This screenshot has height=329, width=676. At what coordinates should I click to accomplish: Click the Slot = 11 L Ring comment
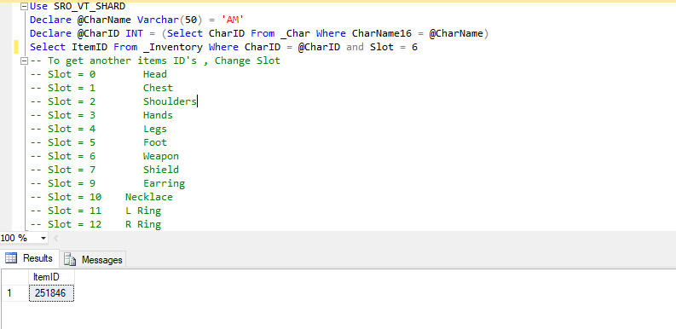pyautogui.click(x=95, y=211)
